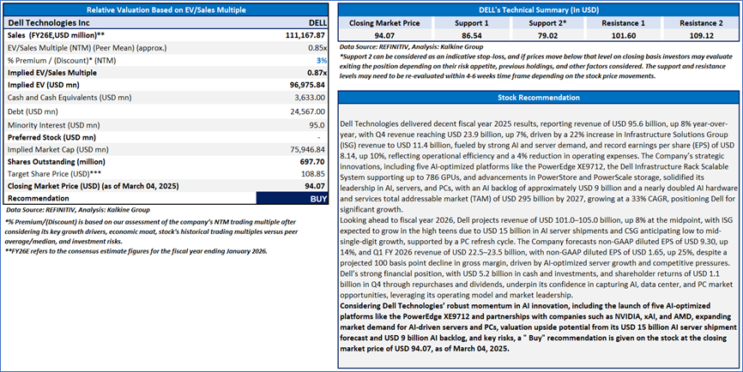Select the 'Implied EV (USD mn)' row label
The height and width of the screenshot is (372, 743).
tap(44, 85)
